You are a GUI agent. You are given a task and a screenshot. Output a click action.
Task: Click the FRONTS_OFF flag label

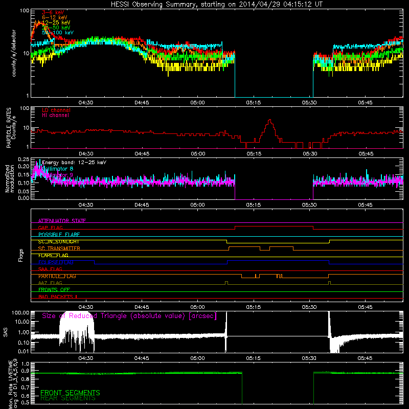pyautogui.click(x=54, y=290)
